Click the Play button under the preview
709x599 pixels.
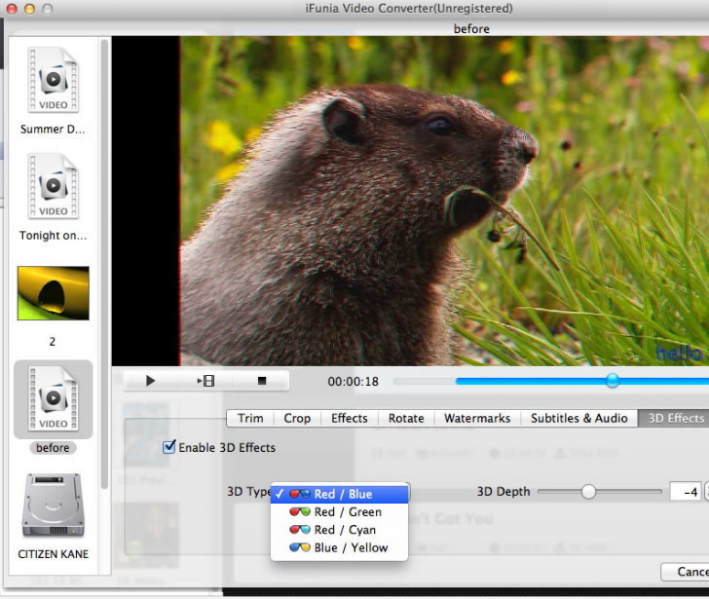tap(150, 381)
